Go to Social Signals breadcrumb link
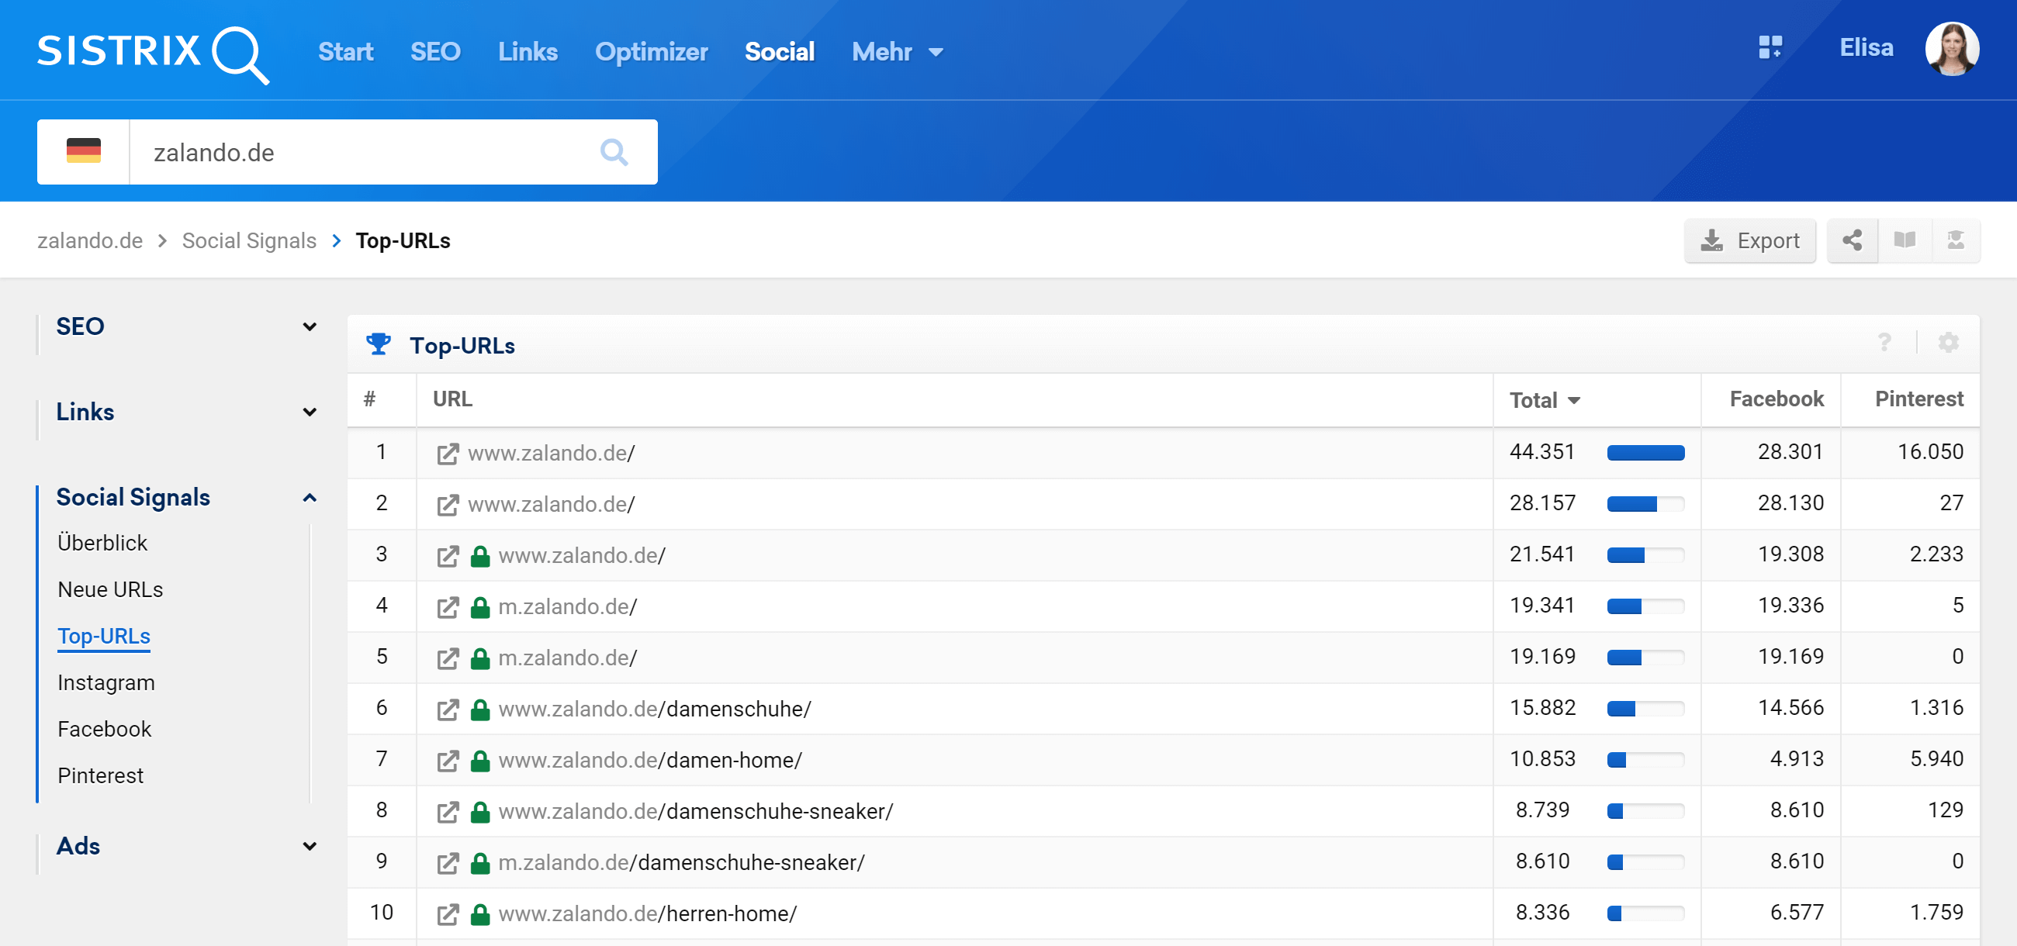 (x=249, y=240)
